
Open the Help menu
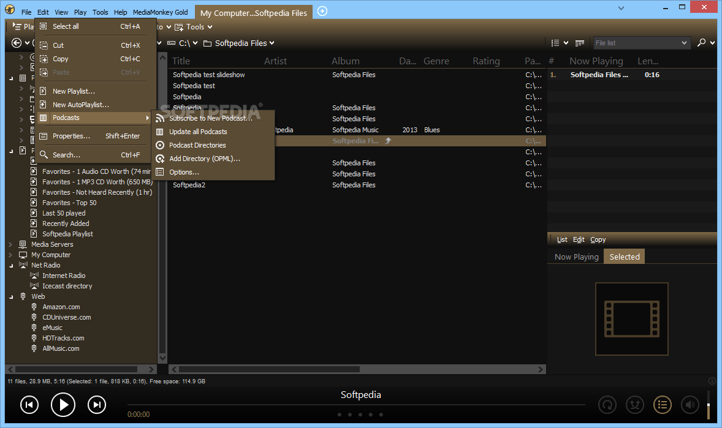tap(120, 12)
